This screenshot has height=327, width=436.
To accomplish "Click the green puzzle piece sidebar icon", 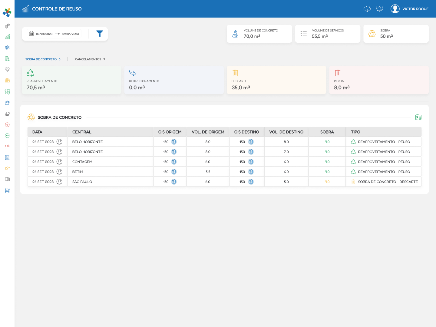I will [x=7, y=91].
